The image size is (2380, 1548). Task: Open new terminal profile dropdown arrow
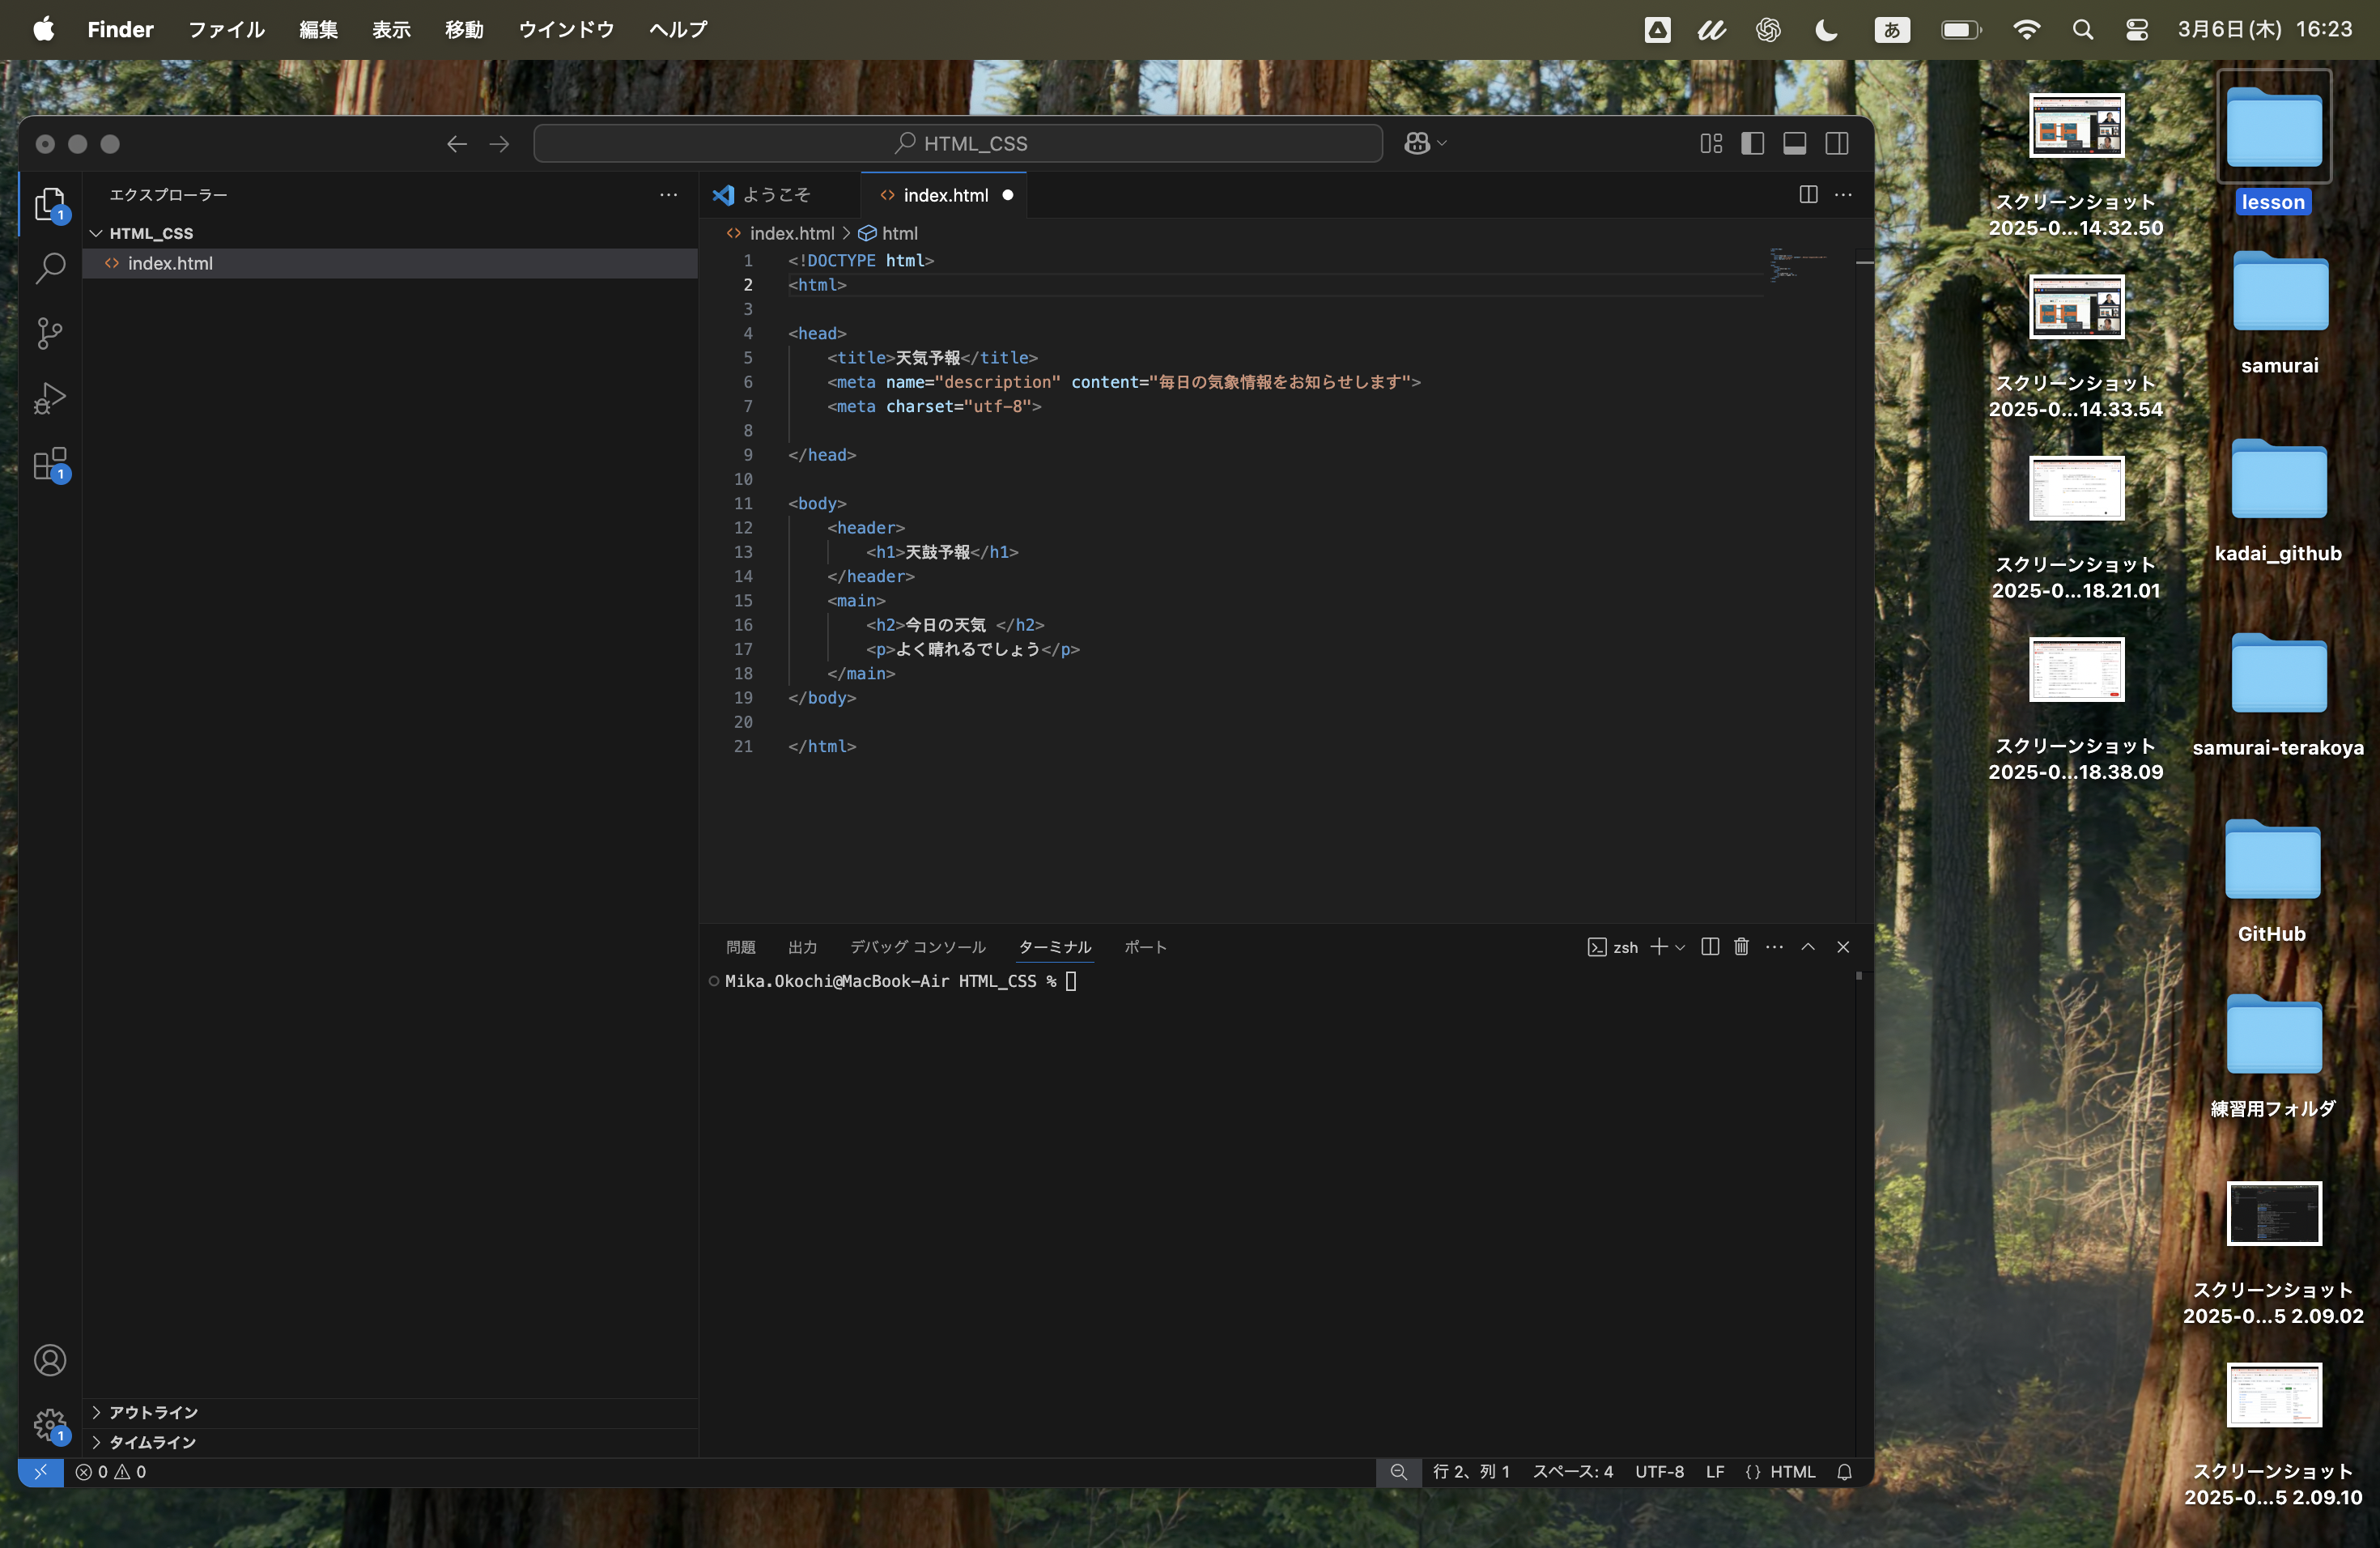click(x=1681, y=947)
